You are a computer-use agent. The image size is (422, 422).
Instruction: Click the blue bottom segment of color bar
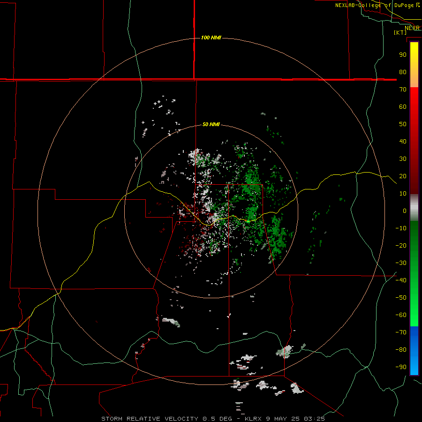(x=414, y=351)
